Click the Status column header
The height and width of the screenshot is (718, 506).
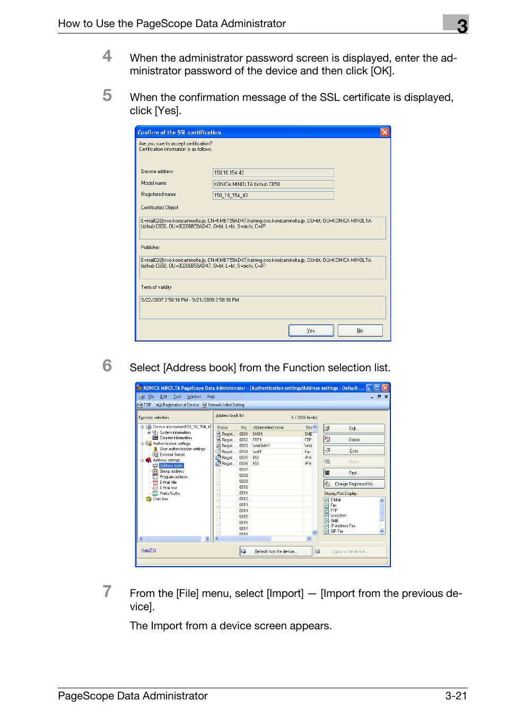226,428
